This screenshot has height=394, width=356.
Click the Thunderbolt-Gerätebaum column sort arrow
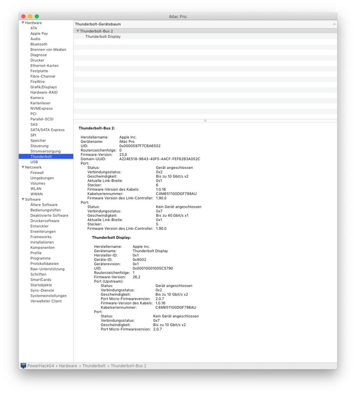pyautogui.click(x=334, y=24)
